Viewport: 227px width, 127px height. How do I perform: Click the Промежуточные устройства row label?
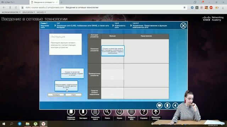94,74
